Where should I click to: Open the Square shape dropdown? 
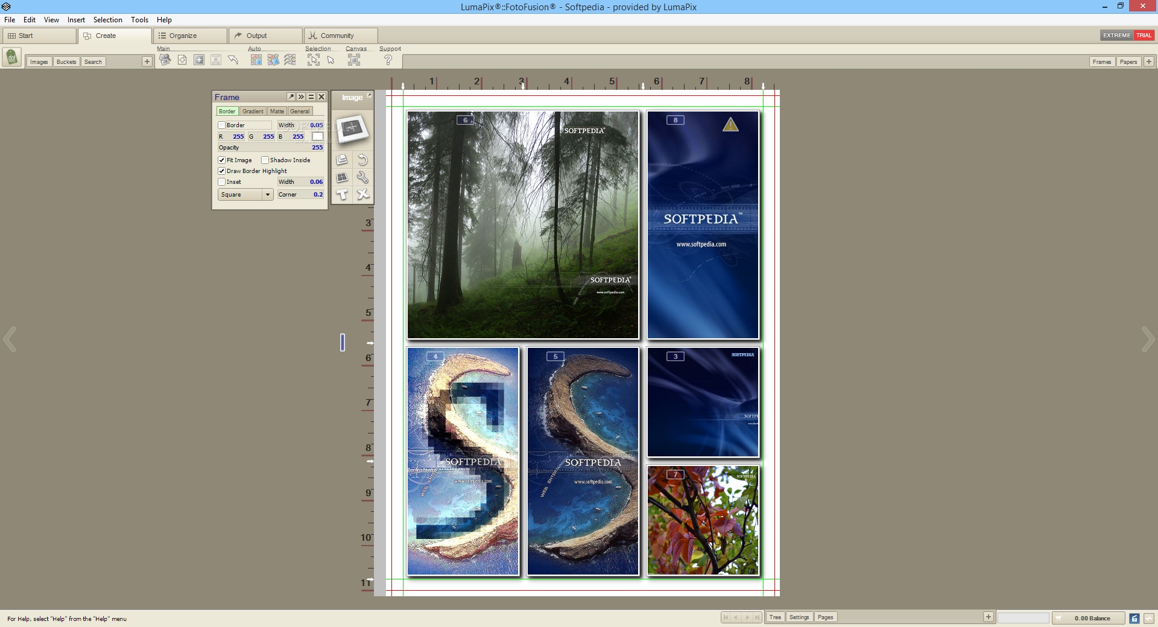coord(245,195)
